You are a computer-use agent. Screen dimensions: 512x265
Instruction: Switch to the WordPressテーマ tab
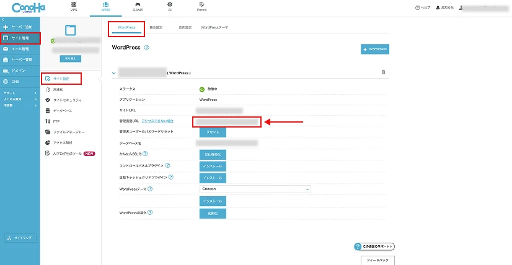[214, 27]
